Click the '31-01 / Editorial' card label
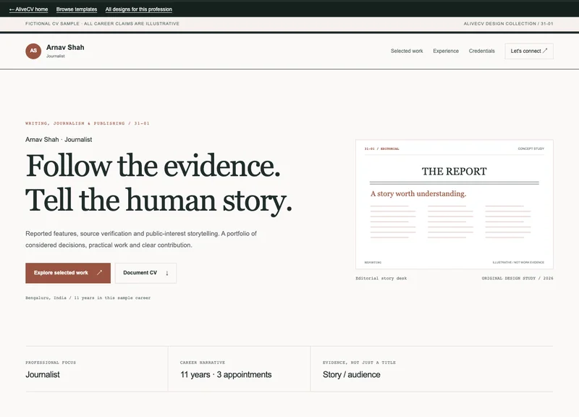The image size is (579, 417). [x=382, y=148]
